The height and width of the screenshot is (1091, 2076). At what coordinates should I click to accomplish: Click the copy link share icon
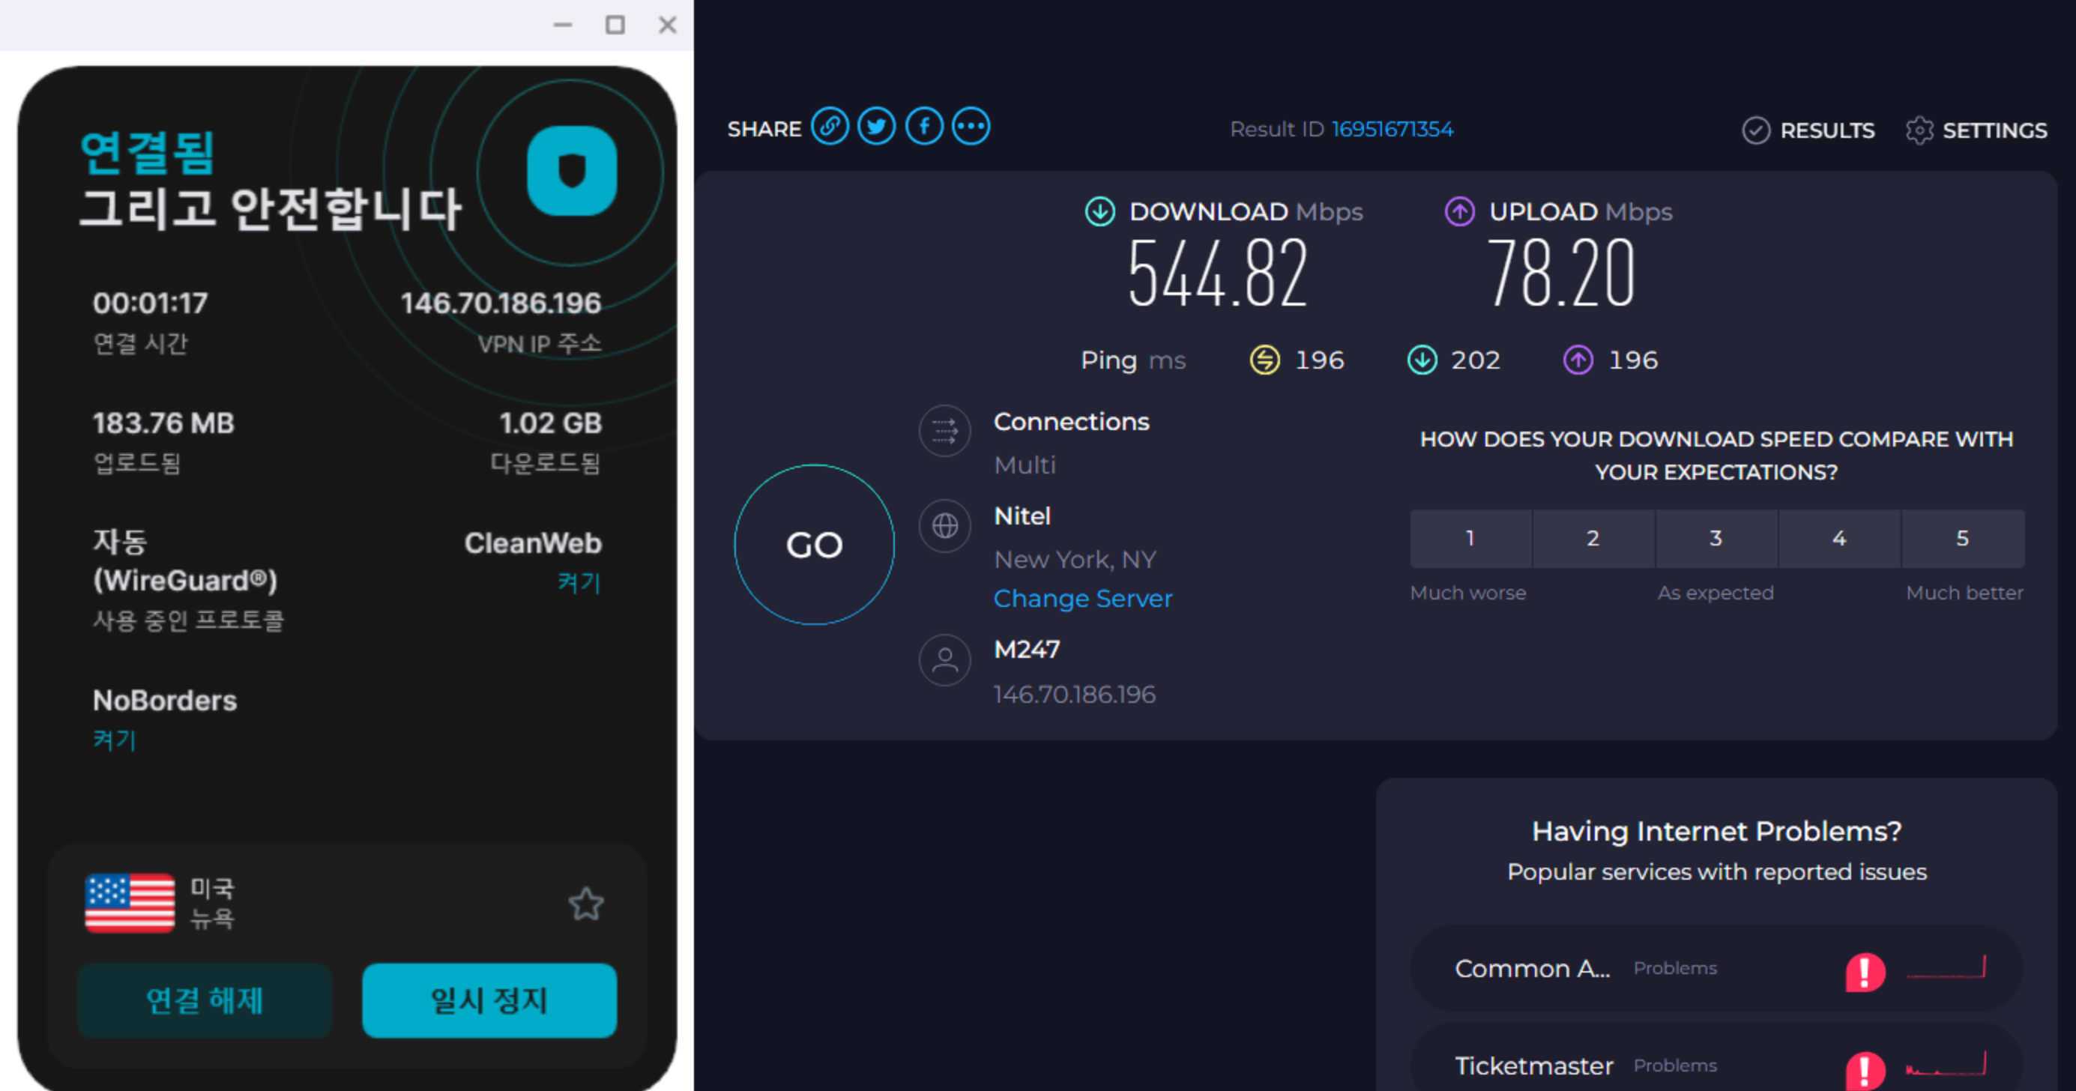pos(829,127)
